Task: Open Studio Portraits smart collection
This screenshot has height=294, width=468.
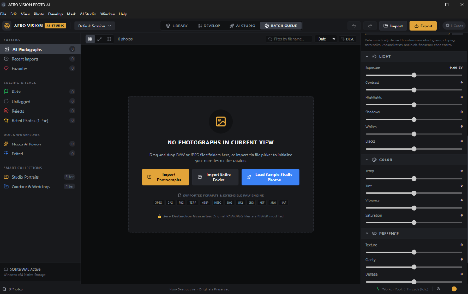Action: (x=40, y=177)
